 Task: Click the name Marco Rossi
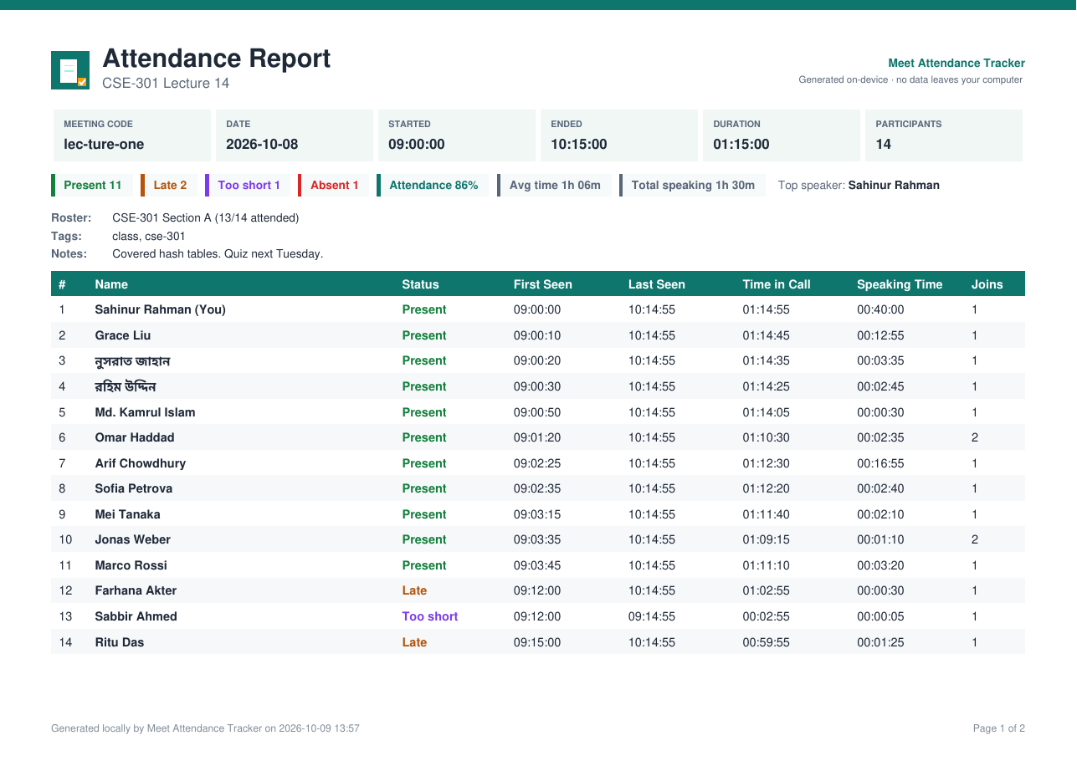tap(131, 565)
